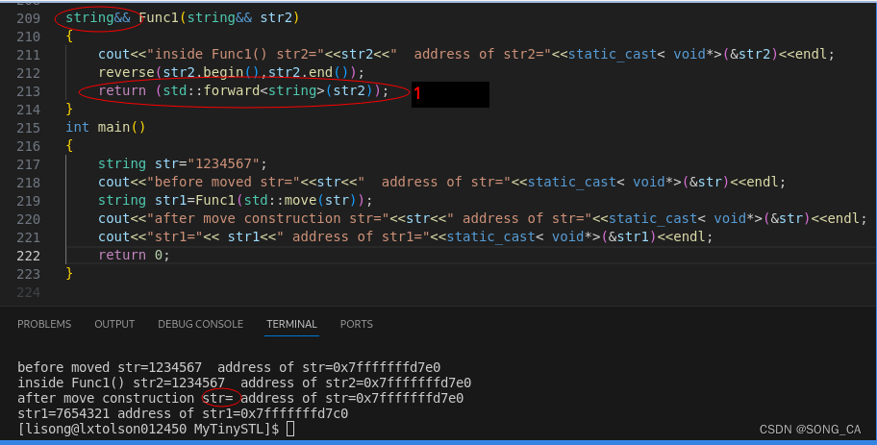Click line number 213 in the gutter
Screen dimensions: 877x445
coord(29,91)
